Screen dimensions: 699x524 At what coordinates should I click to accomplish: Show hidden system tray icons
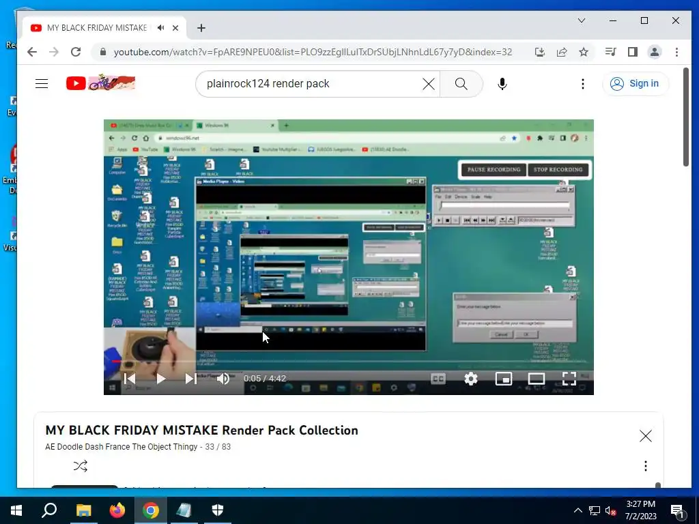click(x=577, y=510)
